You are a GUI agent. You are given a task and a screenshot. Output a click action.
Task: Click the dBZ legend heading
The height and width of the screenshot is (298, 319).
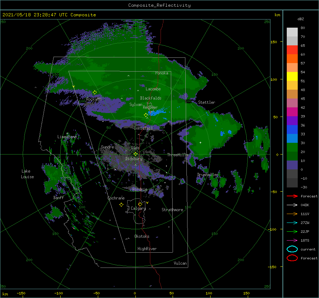pos(301,19)
